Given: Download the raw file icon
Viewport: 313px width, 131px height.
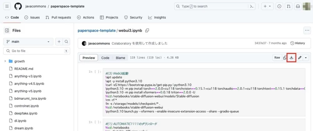Looking at the screenshot, I should 291,58.
